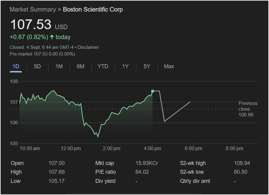The height and width of the screenshot is (195, 269).
Task: Click the Mkt cap label
Action: pyautogui.click(x=105, y=163)
